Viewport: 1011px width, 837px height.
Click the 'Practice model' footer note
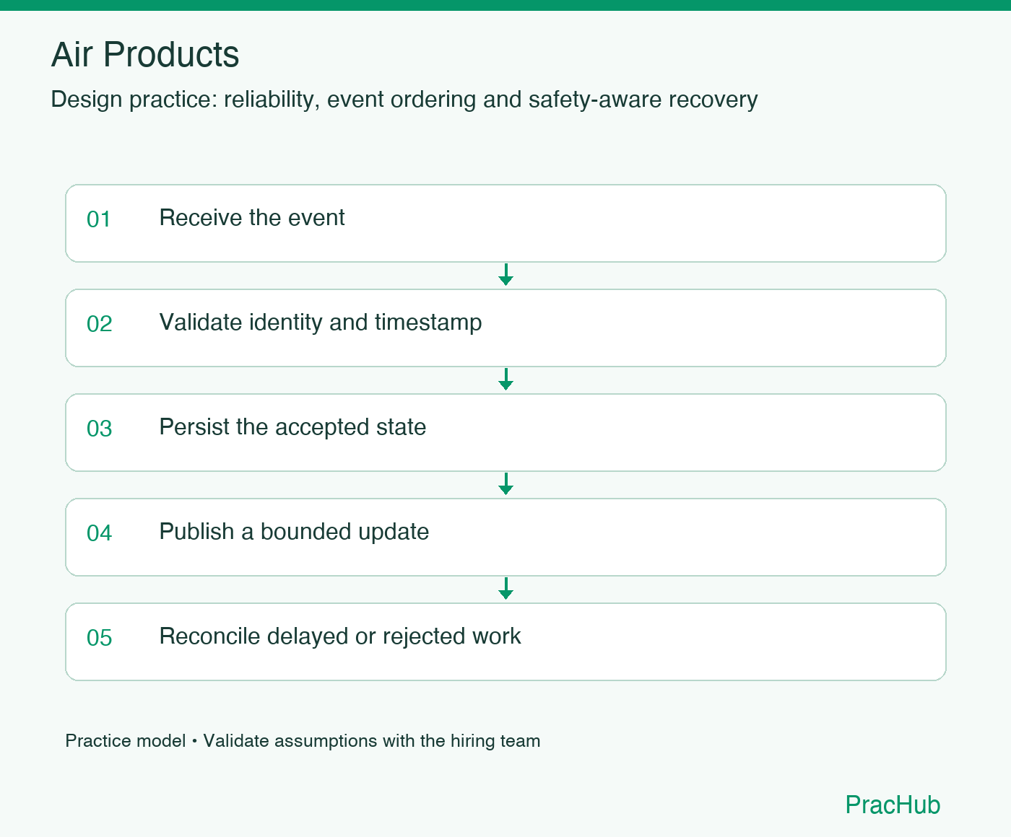coord(303,741)
